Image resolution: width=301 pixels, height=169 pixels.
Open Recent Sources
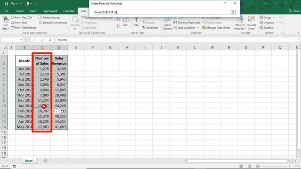pyautogui.click(x=49, y=17)
